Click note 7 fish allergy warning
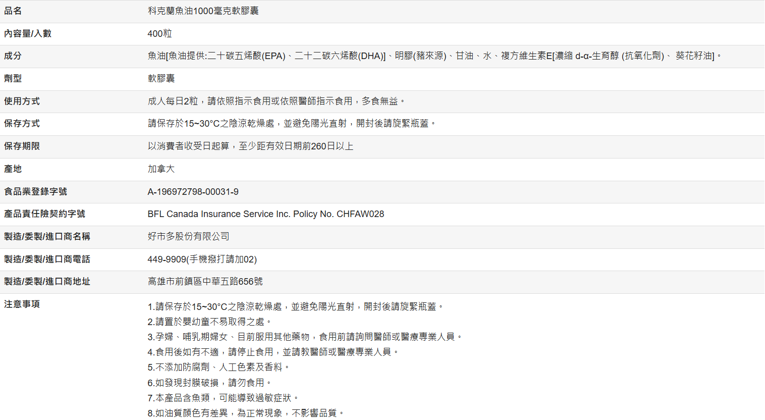Viewport: 765px width, 420px height. click(x=223, y=398)
